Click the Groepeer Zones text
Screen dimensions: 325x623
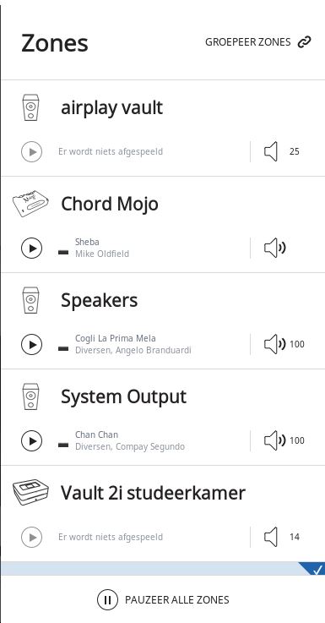point(248,41)
